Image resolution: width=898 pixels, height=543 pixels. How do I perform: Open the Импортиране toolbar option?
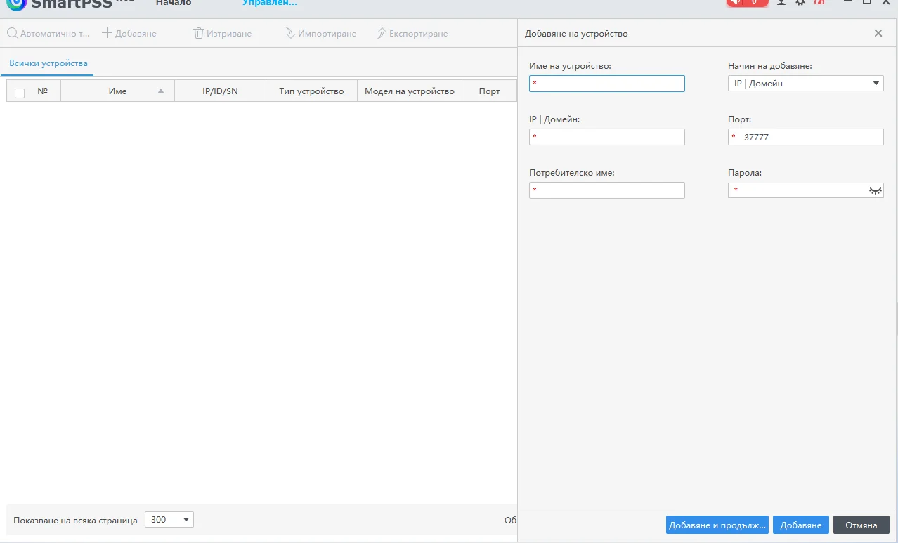pos(320,34)
